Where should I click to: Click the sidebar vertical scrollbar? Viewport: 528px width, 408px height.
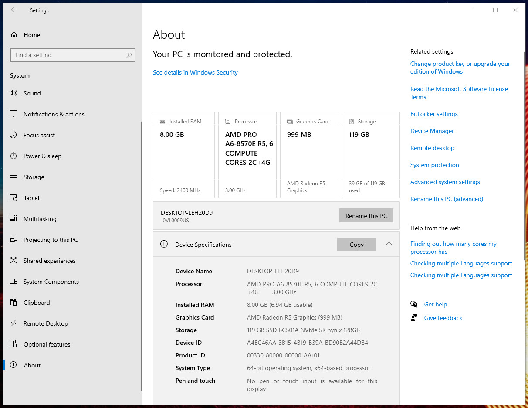(x=141, y=256)
